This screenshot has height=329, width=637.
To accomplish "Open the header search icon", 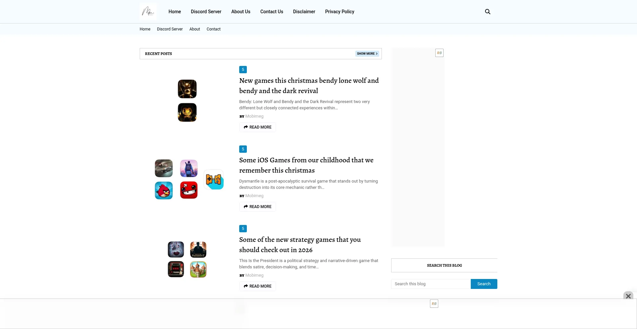I will 487,12.
